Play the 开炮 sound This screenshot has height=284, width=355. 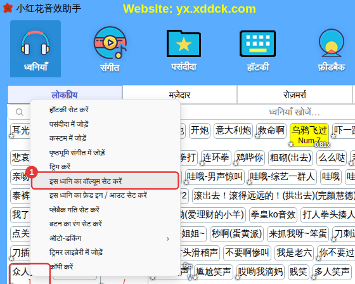tap(200, 131)
